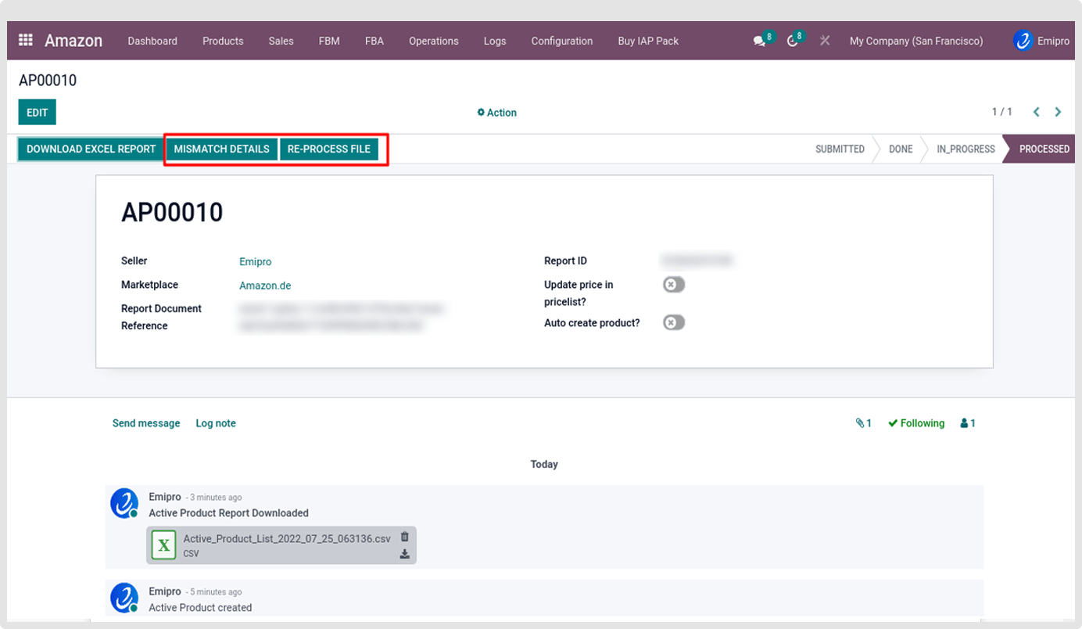Download the Active_Product_List CSV attachment
1082x629 pixels.
coord(404,554)
